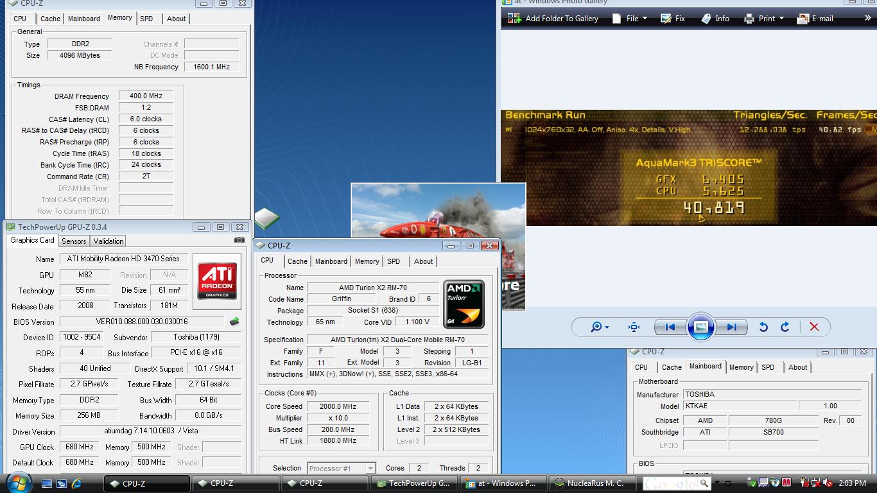Go to next photo
The width and height of the screenshot is (877, 493).
pyautogui.click(x=731, y=327)
